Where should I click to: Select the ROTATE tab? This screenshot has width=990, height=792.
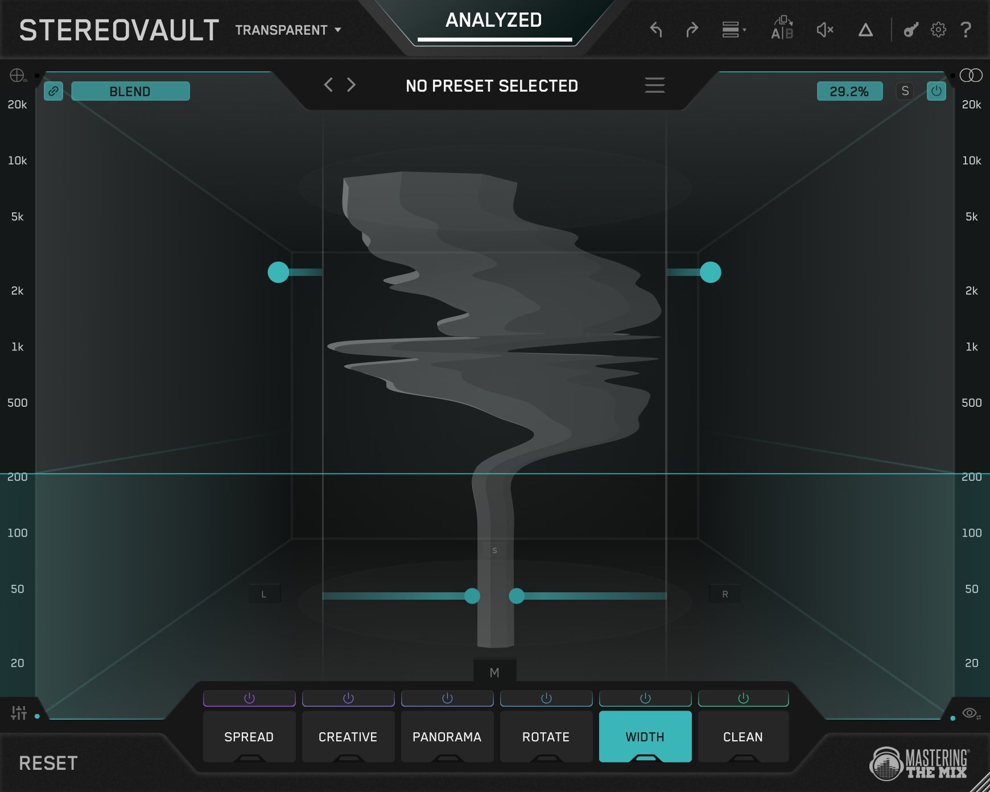(x=546, y=737)
